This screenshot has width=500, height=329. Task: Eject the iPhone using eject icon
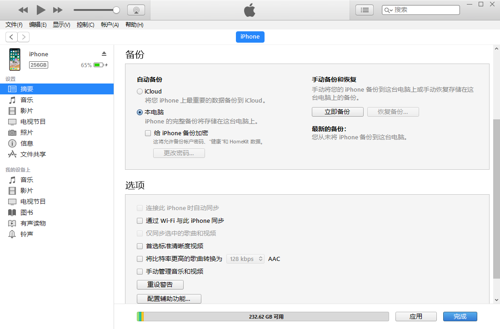click(104, 54)
